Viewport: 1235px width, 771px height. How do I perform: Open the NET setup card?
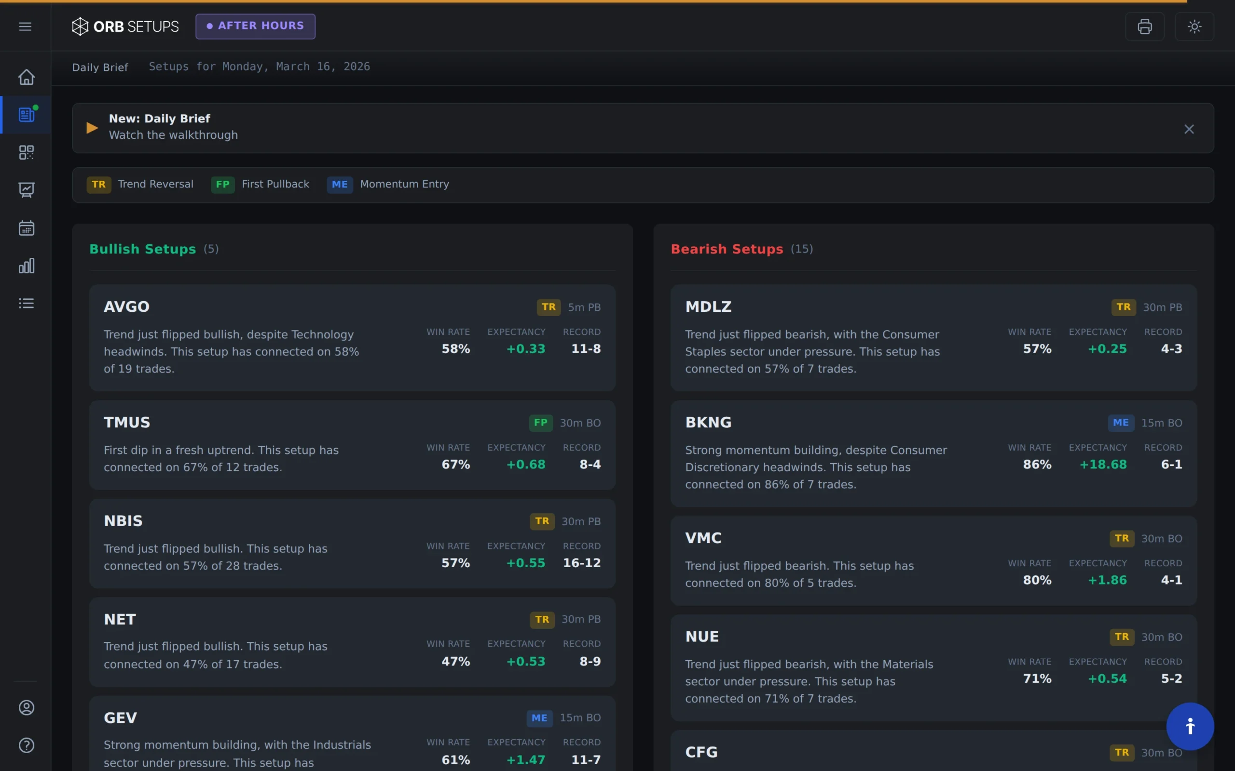(x=352, y=641)
